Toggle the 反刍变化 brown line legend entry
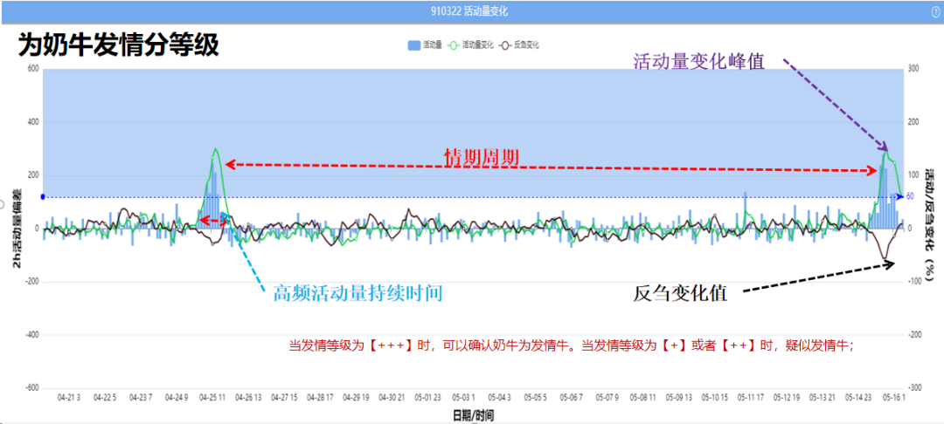This screenshot has width=944, height=424. click(x=519, y=44)
